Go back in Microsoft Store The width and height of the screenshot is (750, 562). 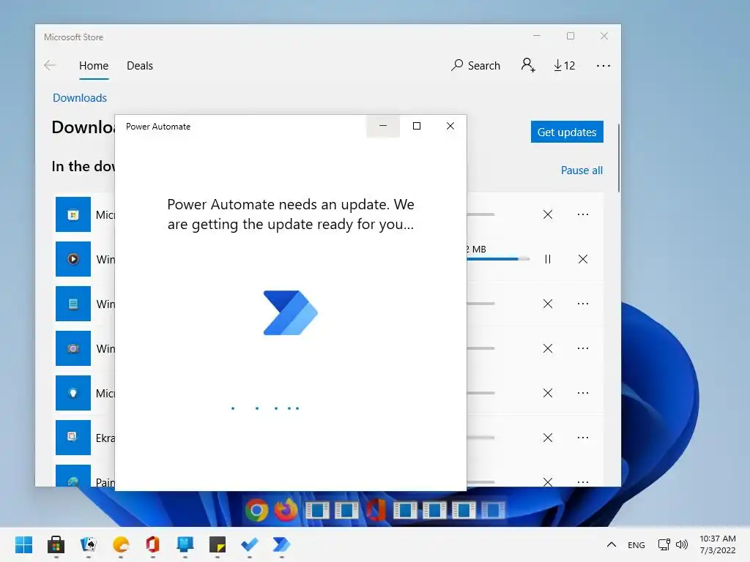(x=50, y=65)
